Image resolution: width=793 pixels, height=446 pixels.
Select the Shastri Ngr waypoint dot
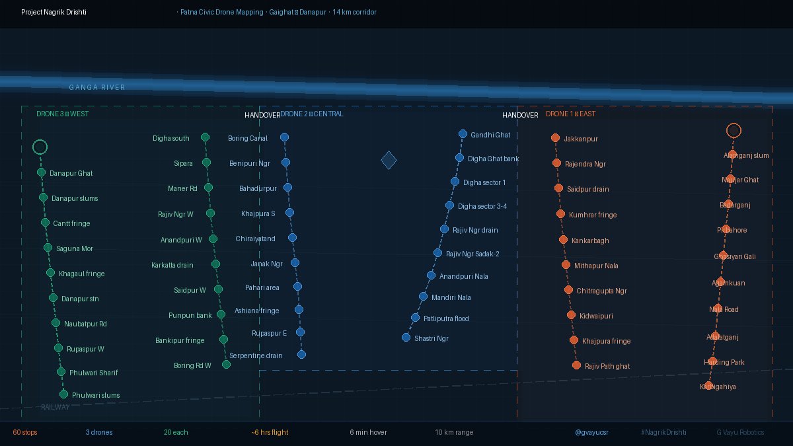coord(406,338)
